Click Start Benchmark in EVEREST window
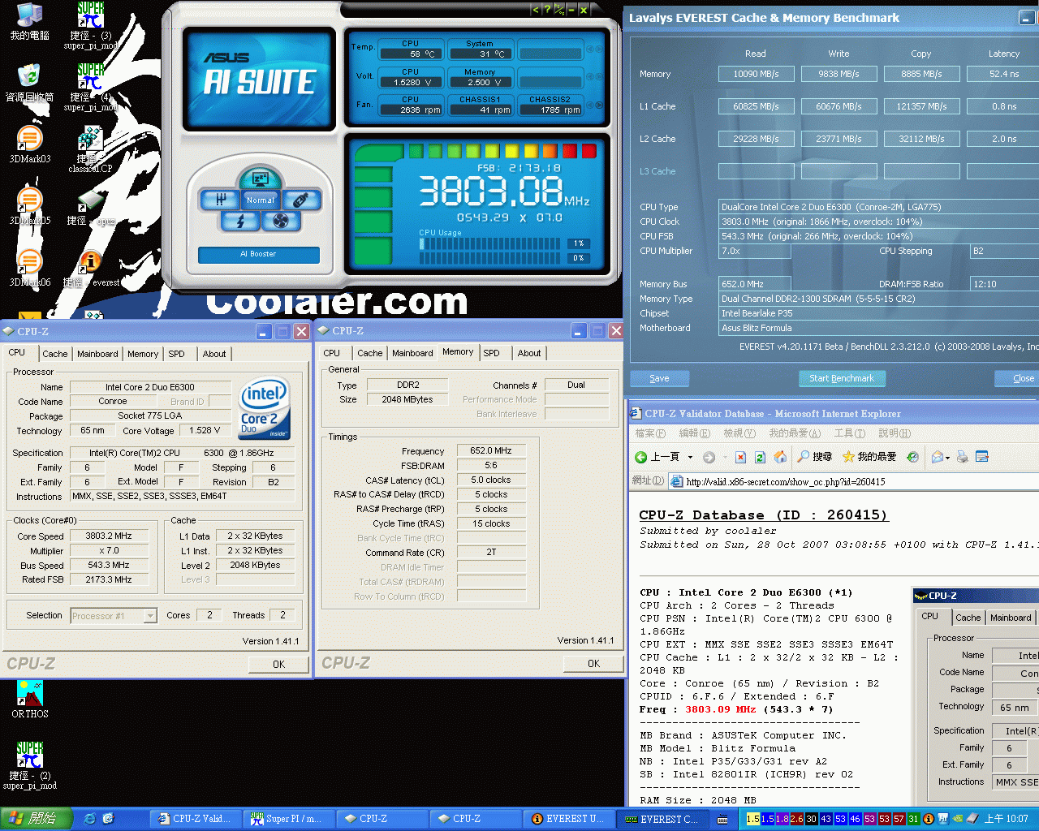The height and width of the screenshot is (831, 1039). point(842,378)
